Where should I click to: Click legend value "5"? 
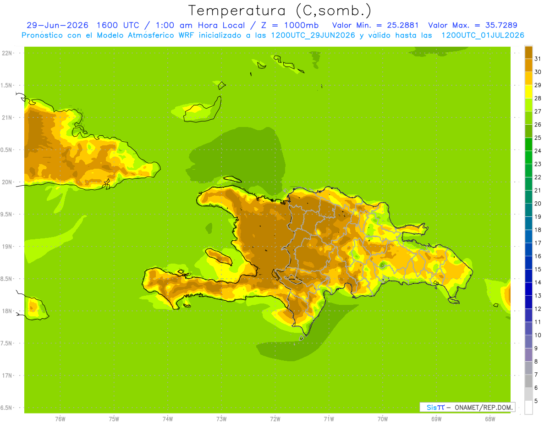click(536, 401)
